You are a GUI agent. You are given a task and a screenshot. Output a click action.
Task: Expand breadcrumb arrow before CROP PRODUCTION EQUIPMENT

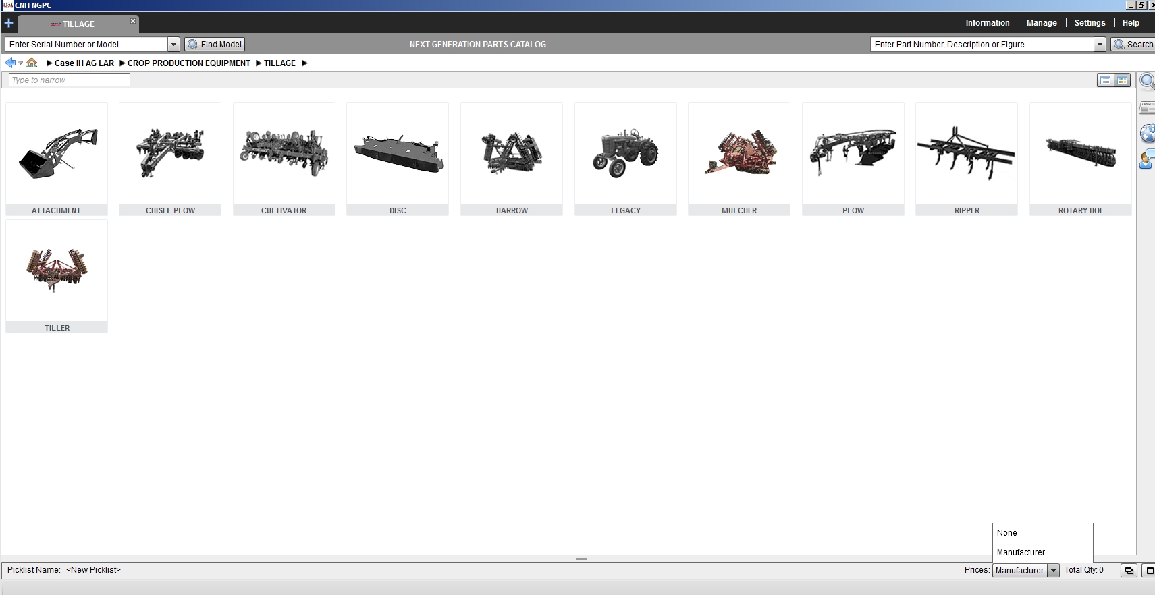point(122,63)
